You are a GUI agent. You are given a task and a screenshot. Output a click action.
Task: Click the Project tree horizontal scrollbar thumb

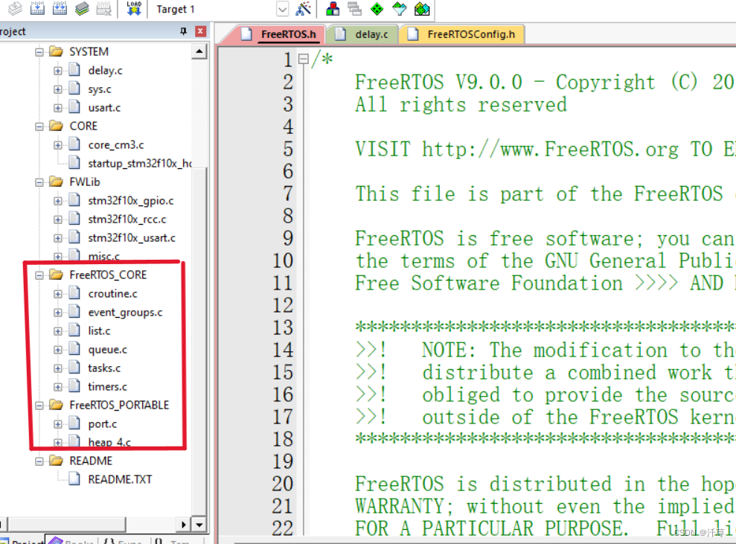pyautogui.click(x=67, y=525)
